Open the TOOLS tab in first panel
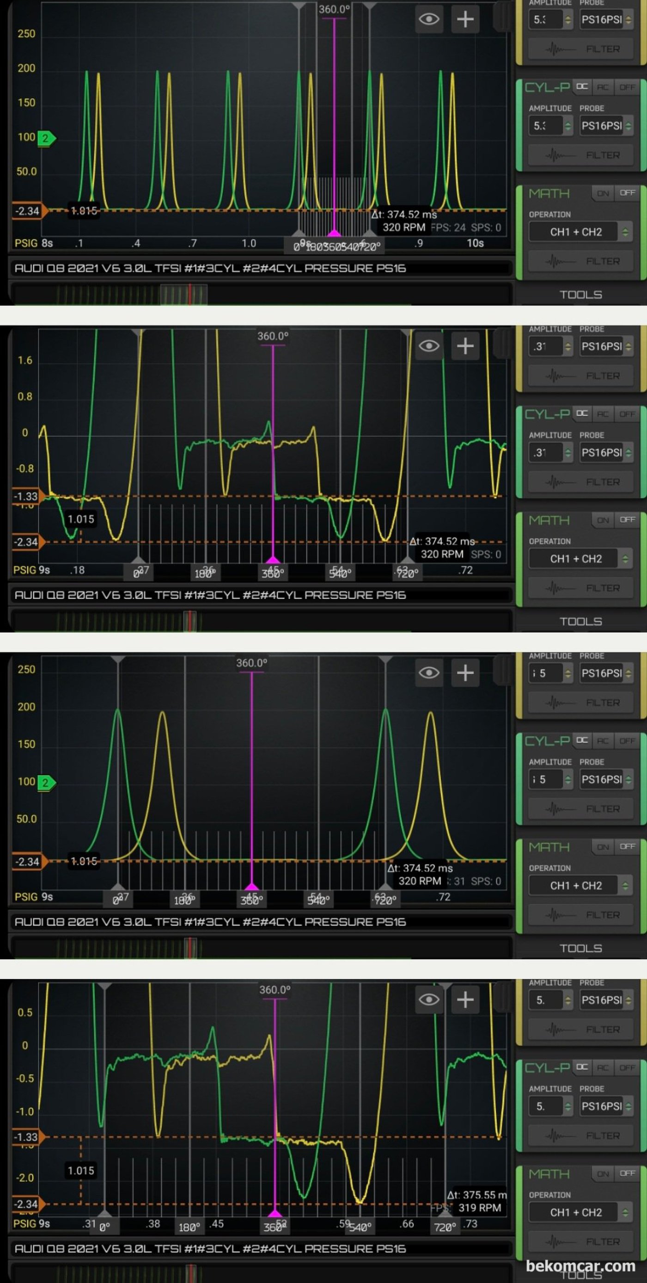This screenshot has height=1283, width=647. tap(581, 295)
